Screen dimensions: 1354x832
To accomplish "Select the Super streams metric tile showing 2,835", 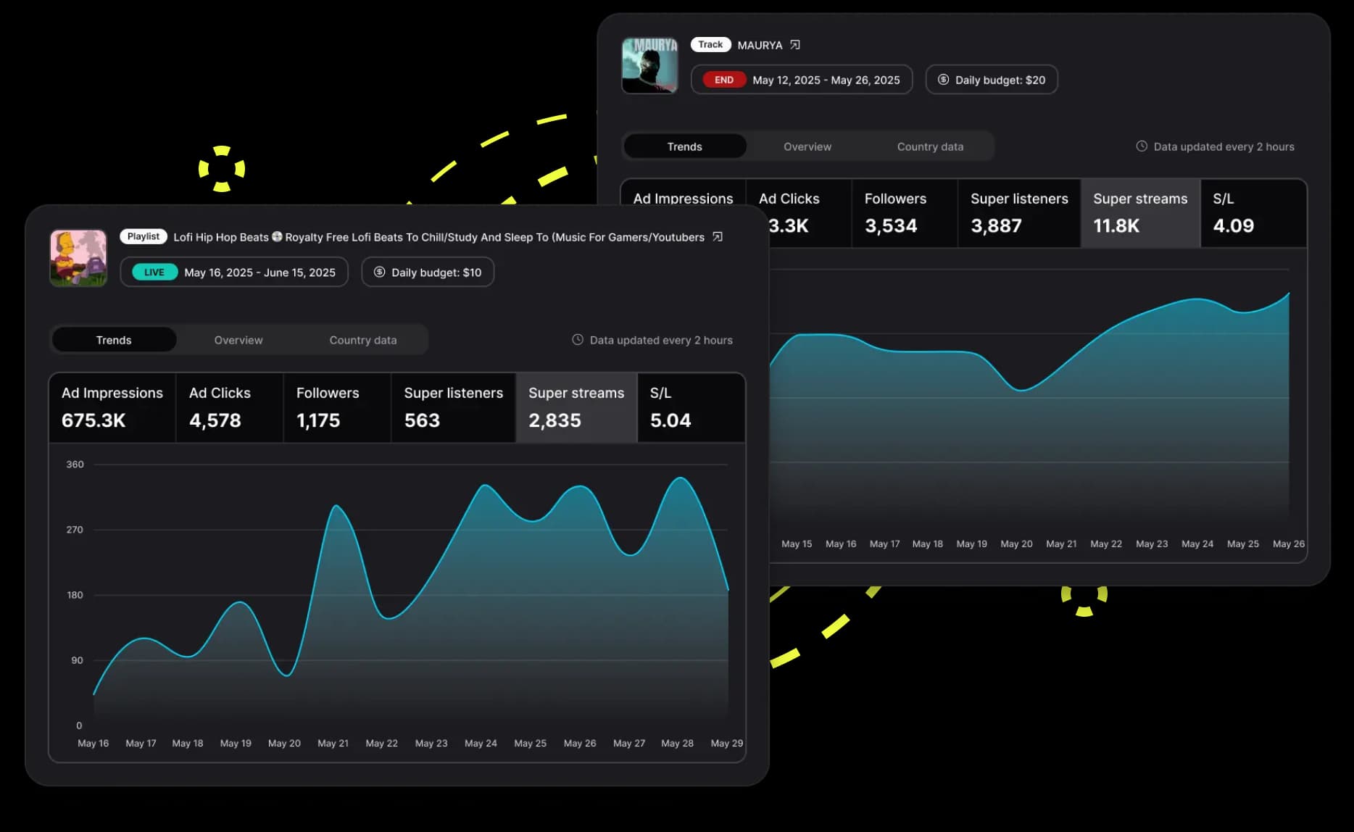I will (x=576, y=407).
